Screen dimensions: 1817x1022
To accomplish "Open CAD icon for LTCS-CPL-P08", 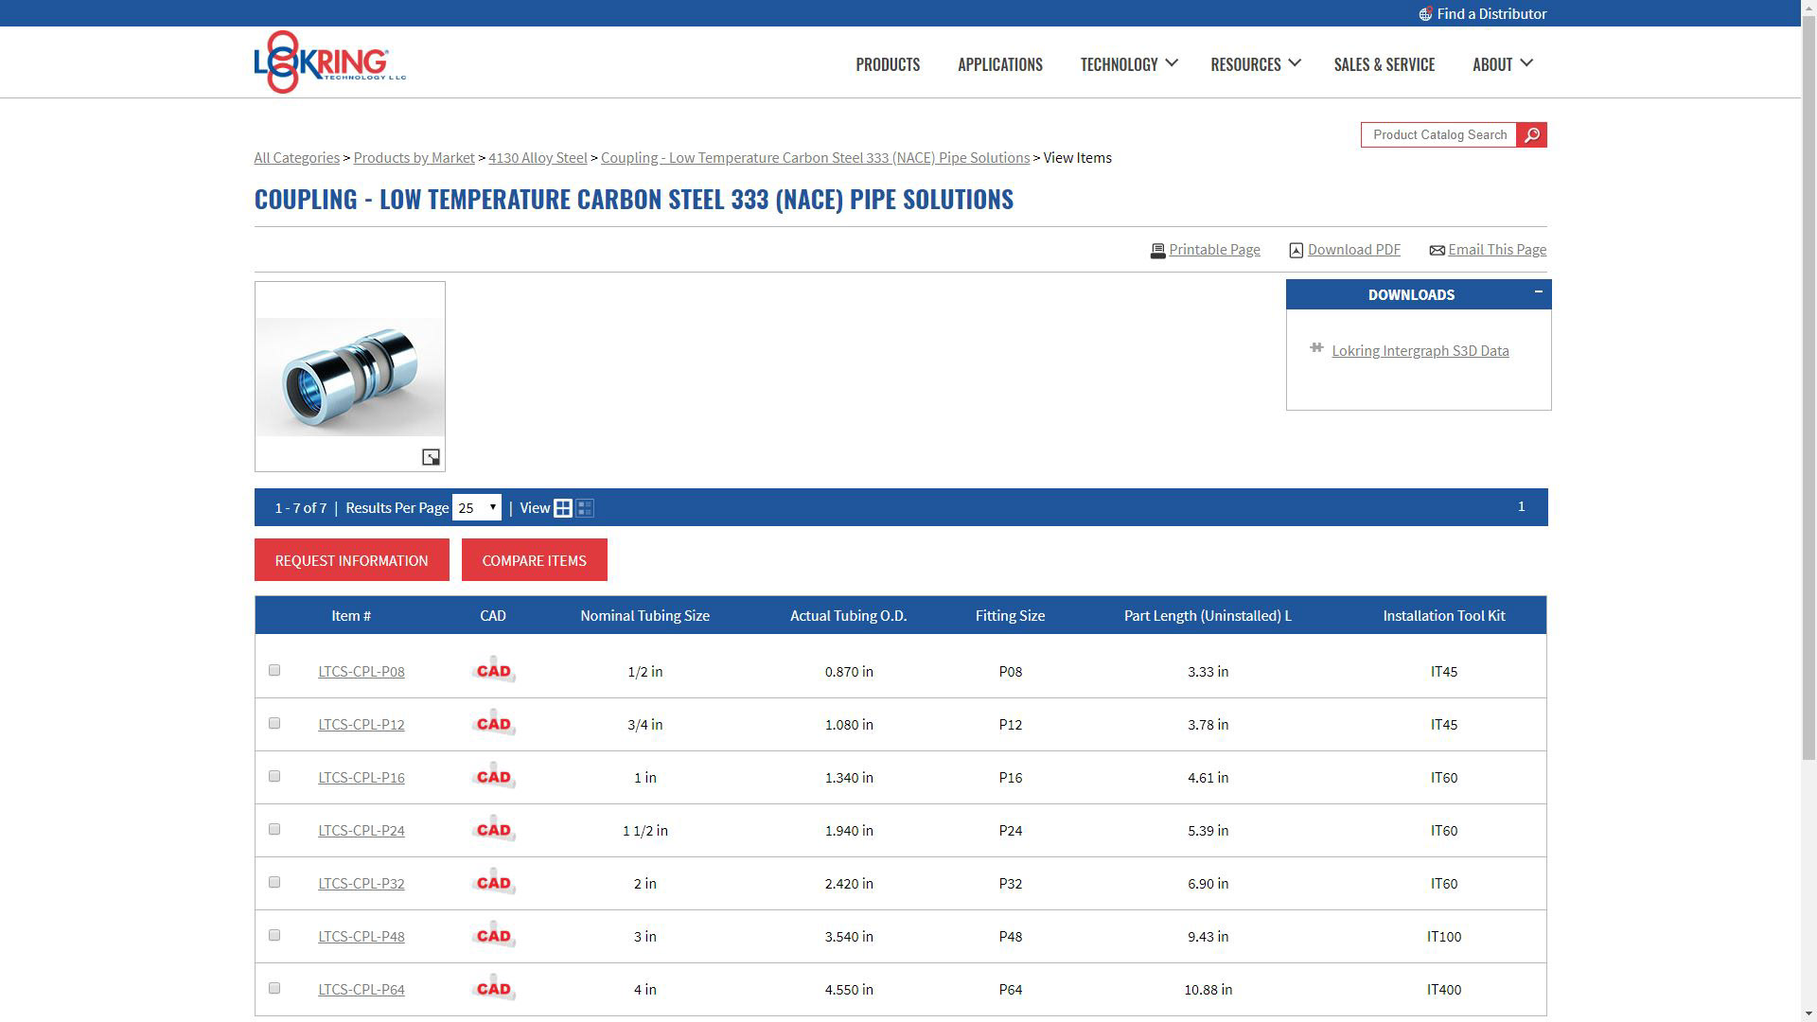I will pos(493,671).
